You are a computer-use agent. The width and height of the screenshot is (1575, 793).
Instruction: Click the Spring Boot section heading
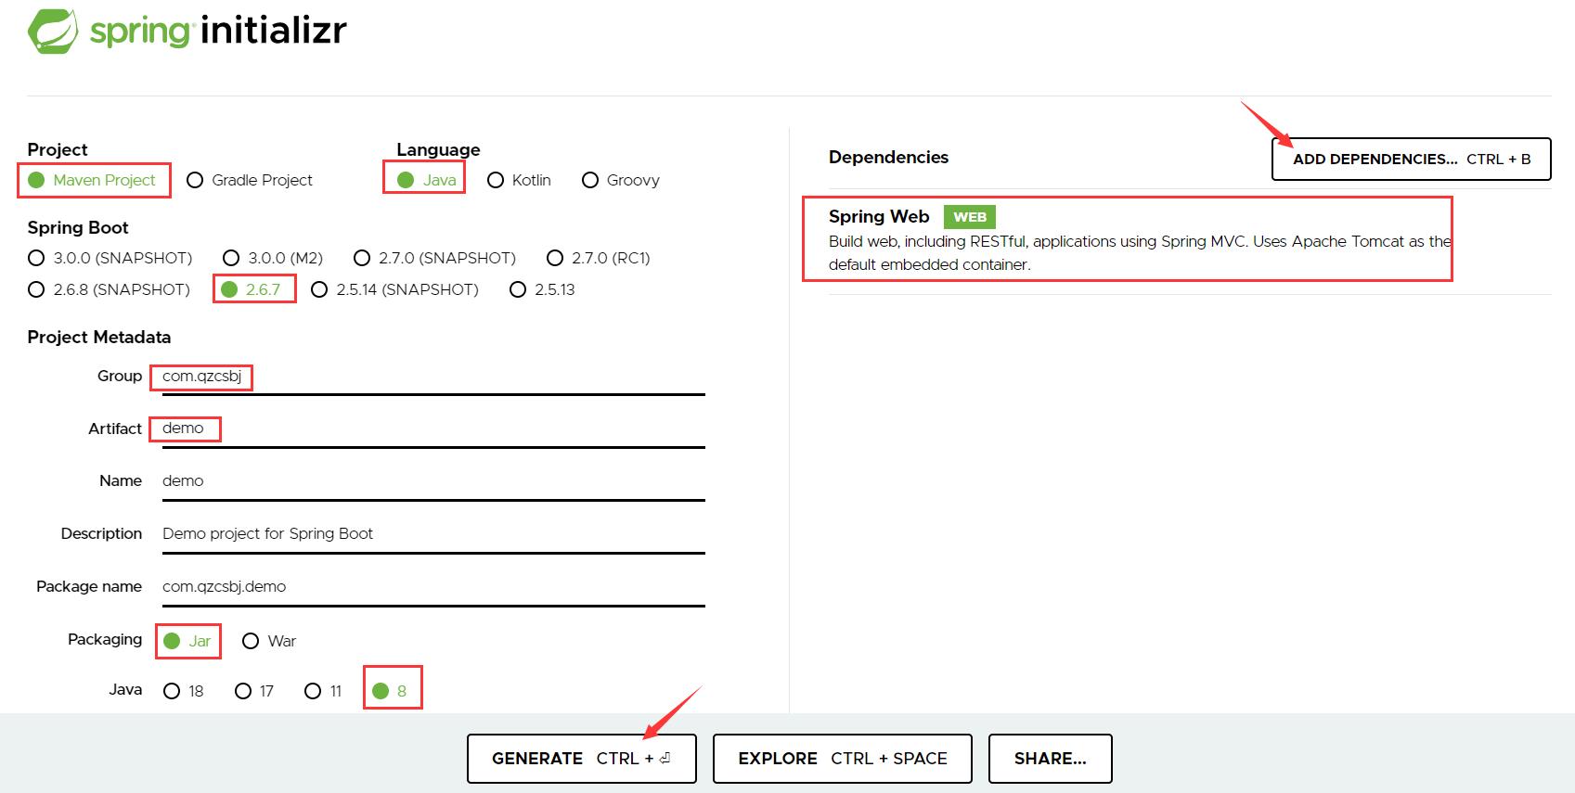click(78, 228)
